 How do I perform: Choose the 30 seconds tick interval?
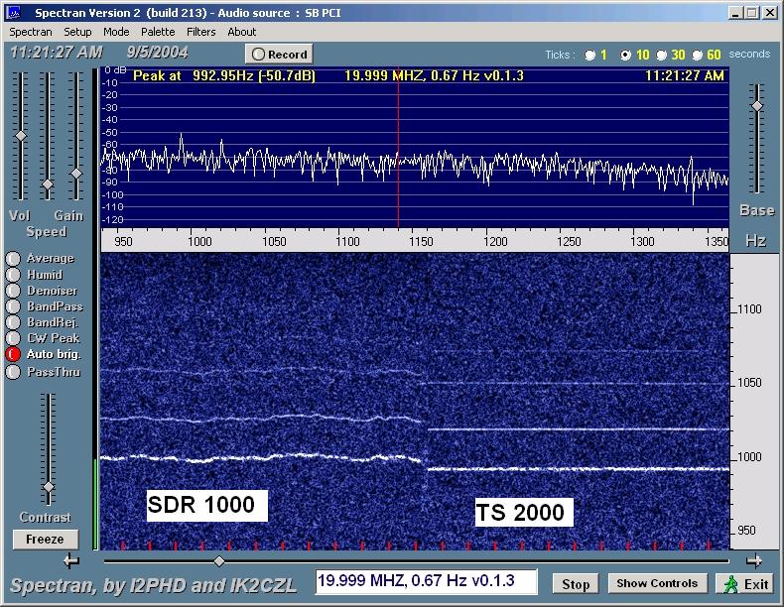tap(662, 56)
